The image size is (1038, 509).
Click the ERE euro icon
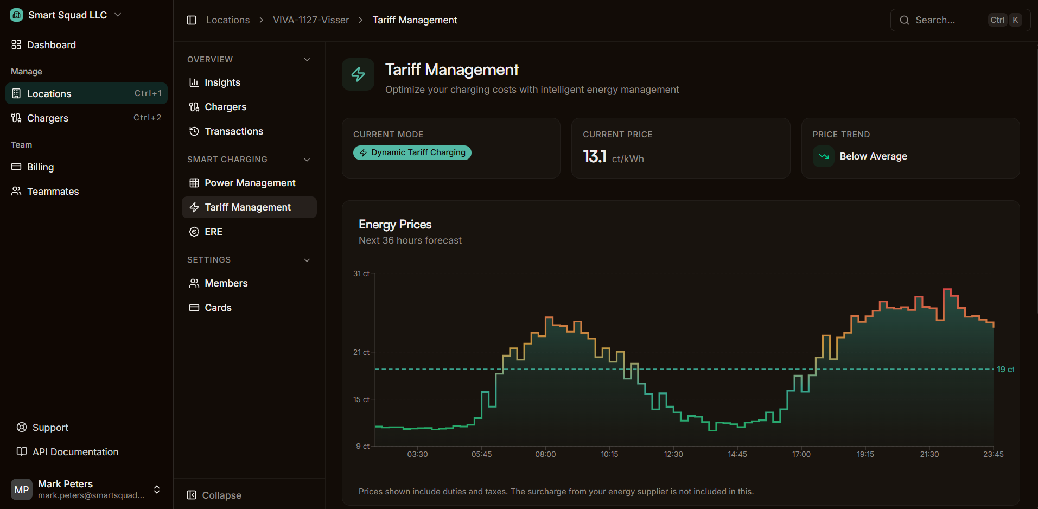coord(194,232)
